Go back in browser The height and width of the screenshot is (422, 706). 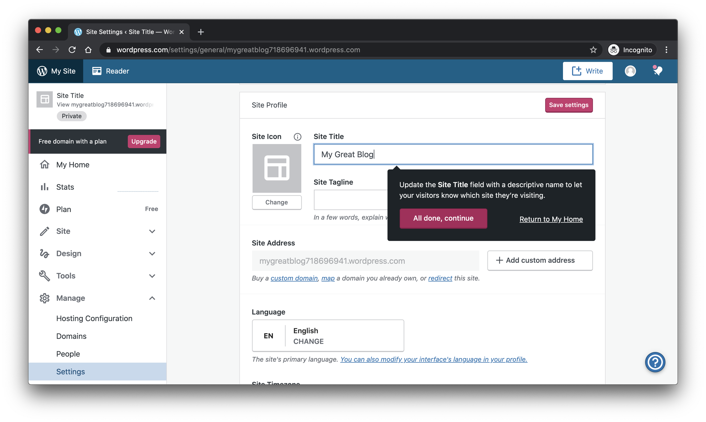(x=39, y=50)
